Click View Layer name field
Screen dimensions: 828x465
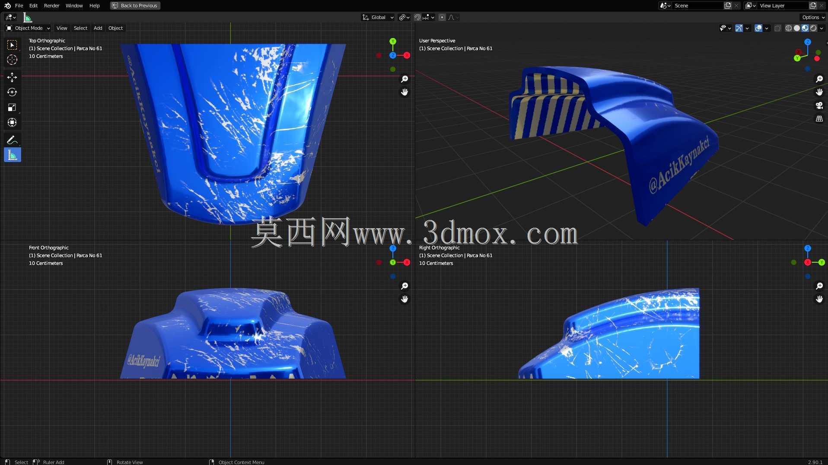pos(783,6)
